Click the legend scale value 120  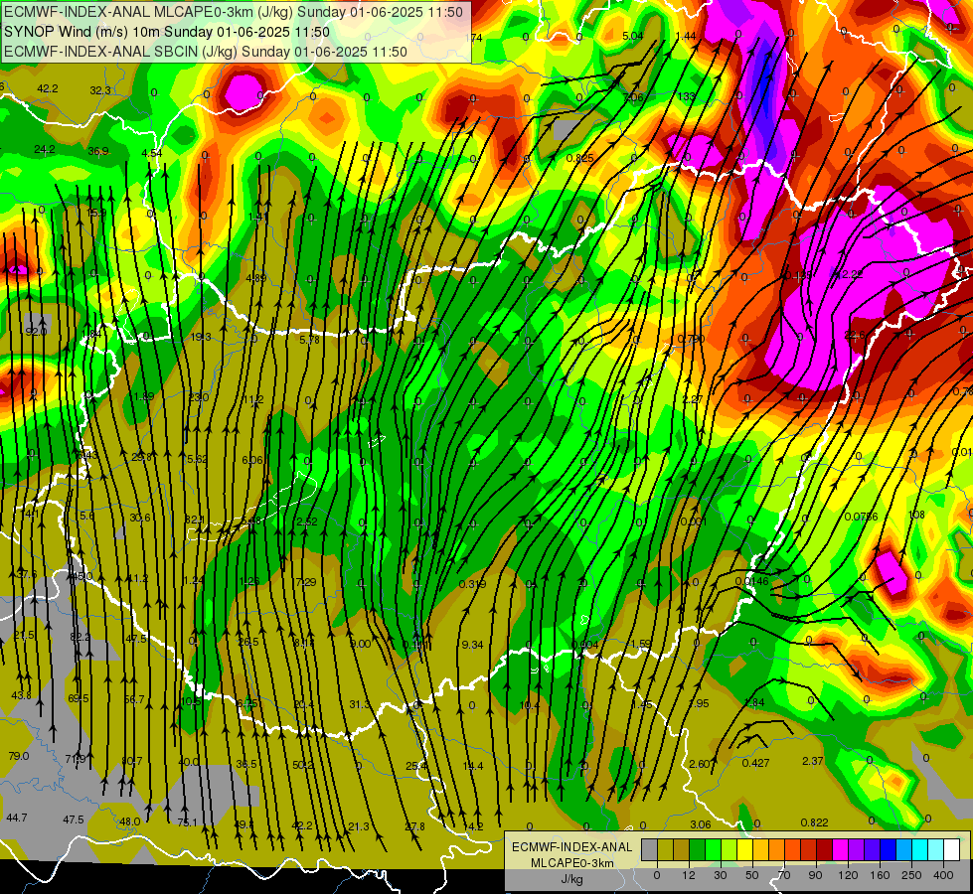pyautogui.click(x=848, y=875)
